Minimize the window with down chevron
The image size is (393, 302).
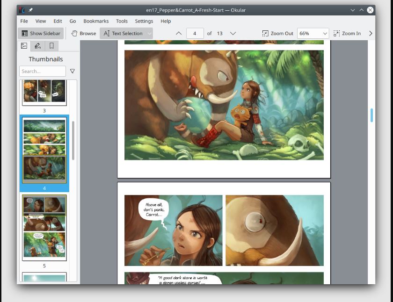click(353, 10)
